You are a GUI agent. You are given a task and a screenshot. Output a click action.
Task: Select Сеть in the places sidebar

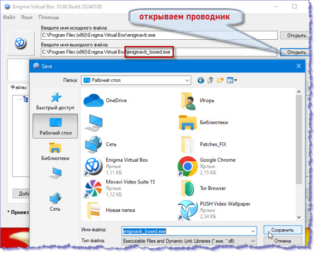coord(55,202)
